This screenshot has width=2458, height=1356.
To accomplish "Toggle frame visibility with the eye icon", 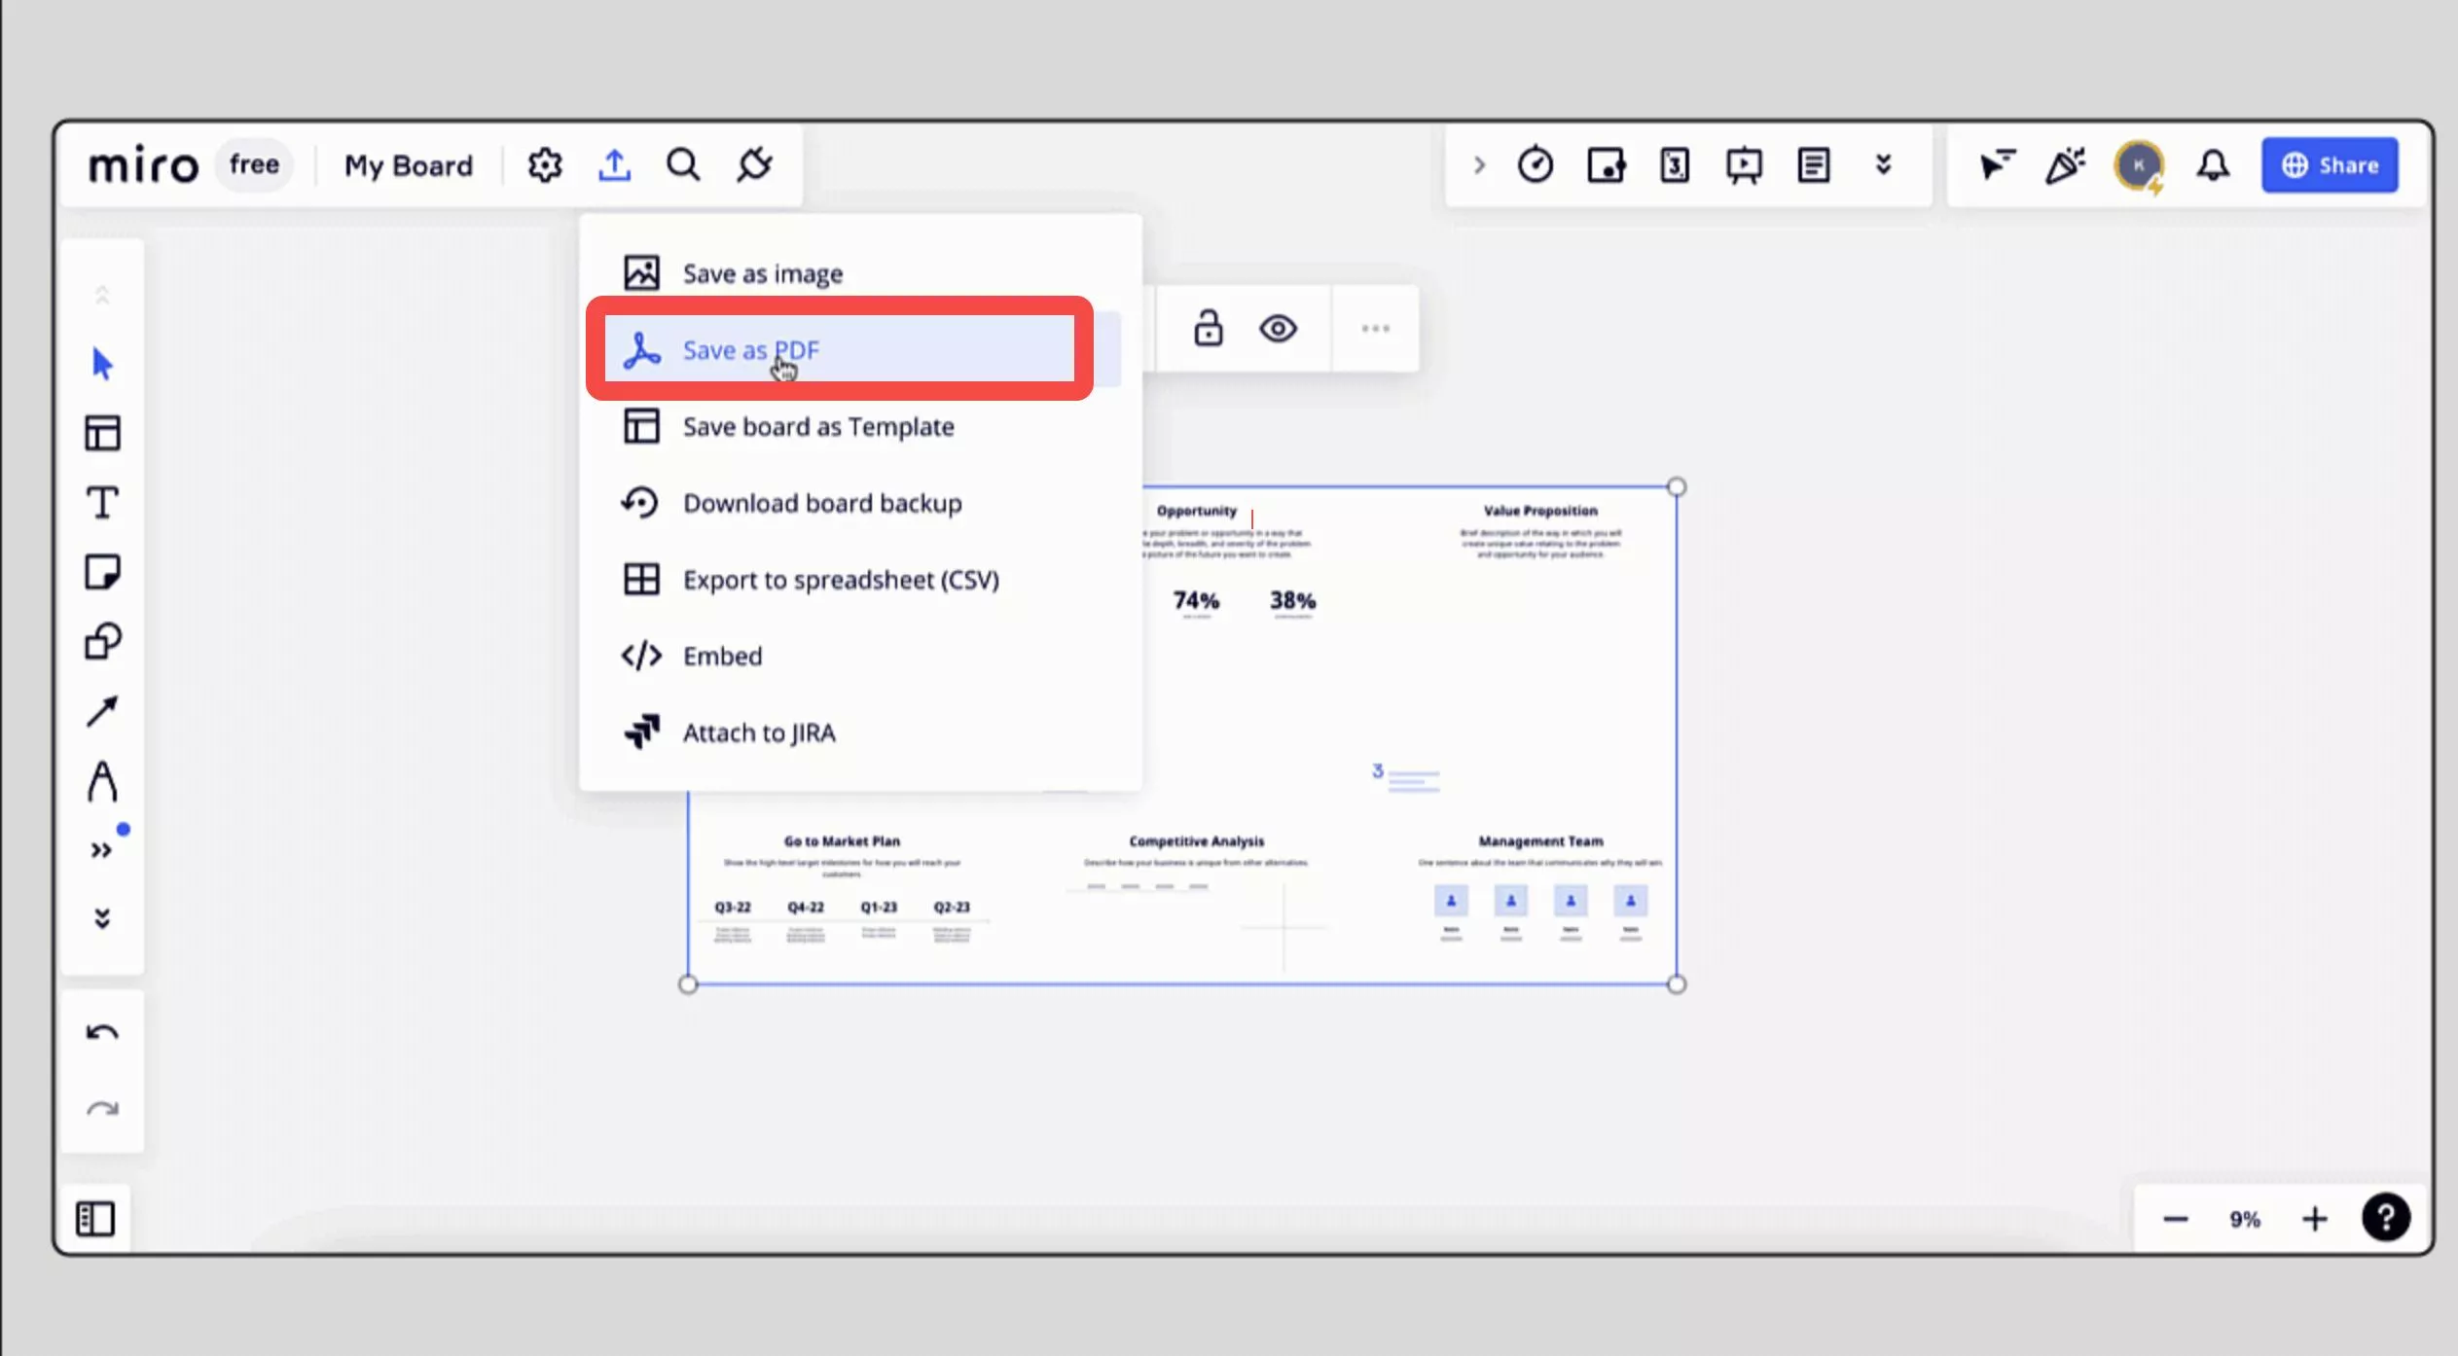I will pos(1278,329).
